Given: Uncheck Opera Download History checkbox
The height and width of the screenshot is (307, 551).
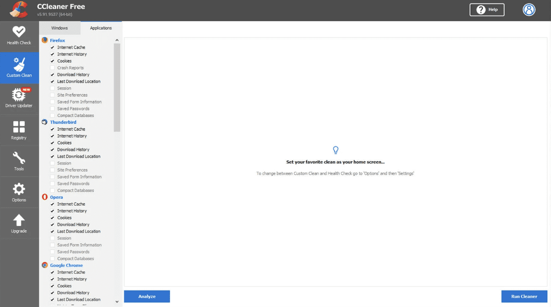Looking at the screenshot, I should click(x=53, y=224).
